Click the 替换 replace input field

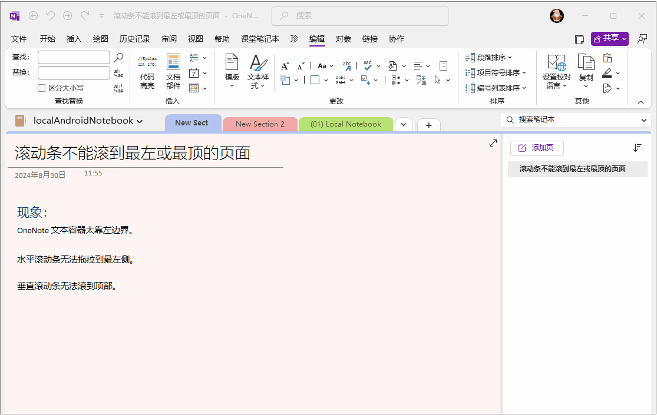[x=74, y=72]
